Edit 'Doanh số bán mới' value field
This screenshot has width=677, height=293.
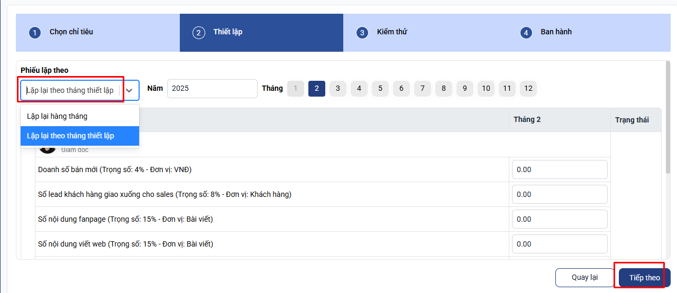[560, 170]
